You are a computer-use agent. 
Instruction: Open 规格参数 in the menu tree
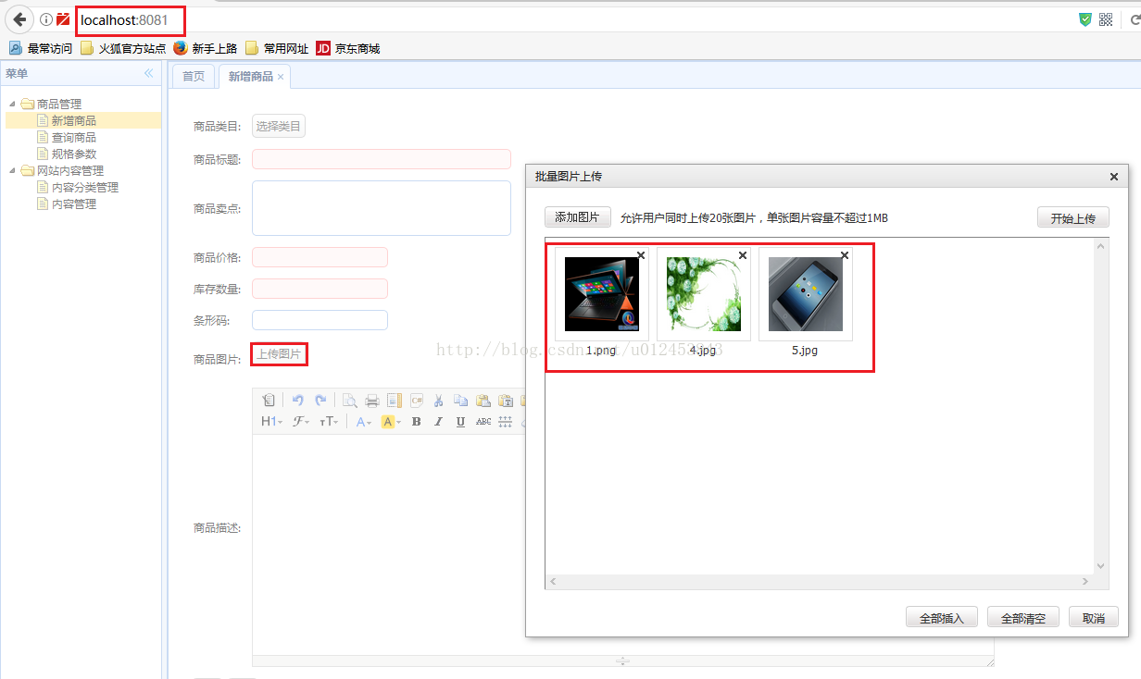[x=74, y=154]
